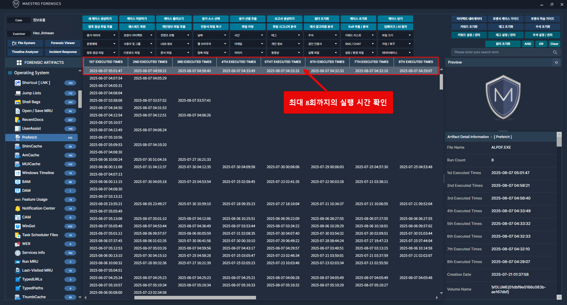The height and width of the screenshot is (305, 567).
Task: Open the Task Scheduler Files icon
Action: 18,235
